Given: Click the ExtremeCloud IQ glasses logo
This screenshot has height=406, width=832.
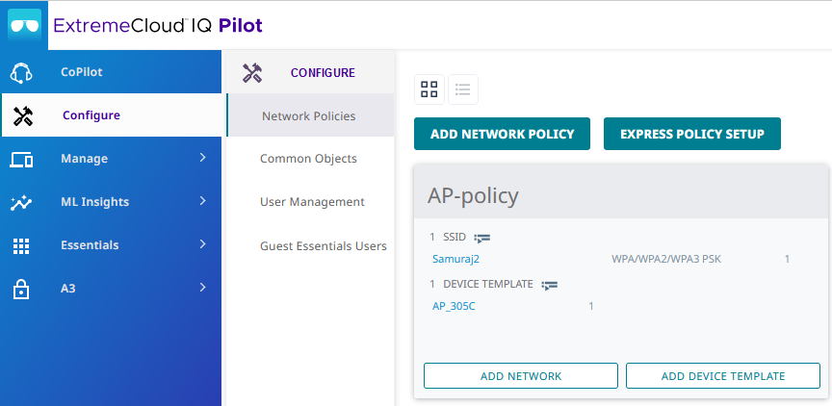Looking at the screenshot, I should coord(24,25).
